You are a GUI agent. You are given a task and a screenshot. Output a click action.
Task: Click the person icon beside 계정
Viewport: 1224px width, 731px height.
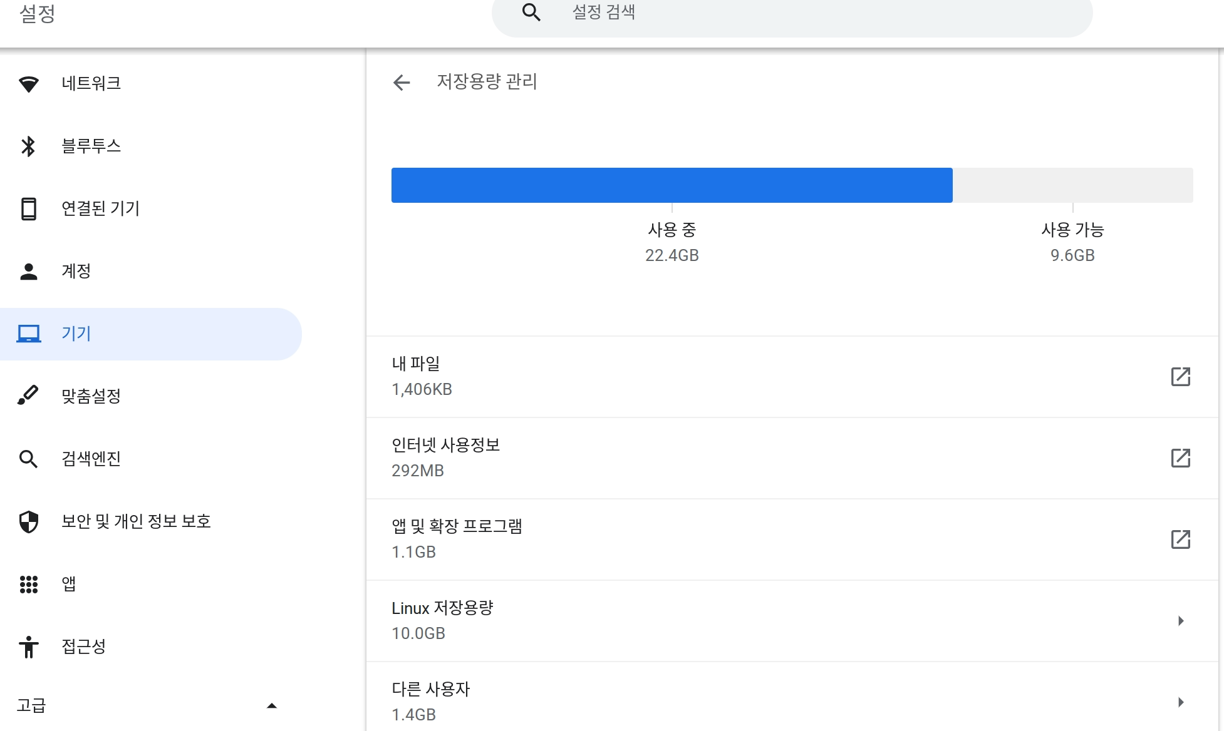coord(29,271)
